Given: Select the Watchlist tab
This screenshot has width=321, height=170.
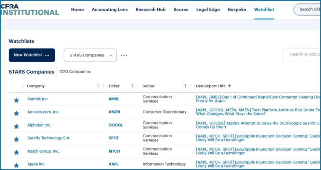Looking at the screenshot, I should (x=264, y=10).
